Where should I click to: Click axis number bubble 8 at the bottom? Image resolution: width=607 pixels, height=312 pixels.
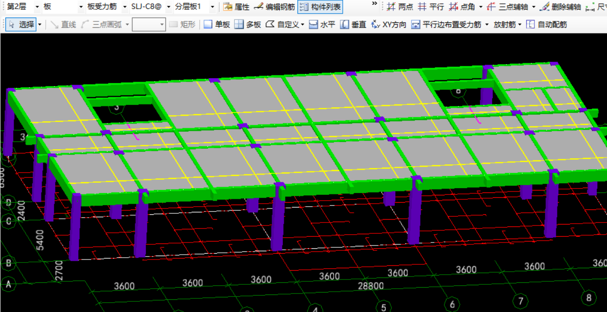[589, 297]
